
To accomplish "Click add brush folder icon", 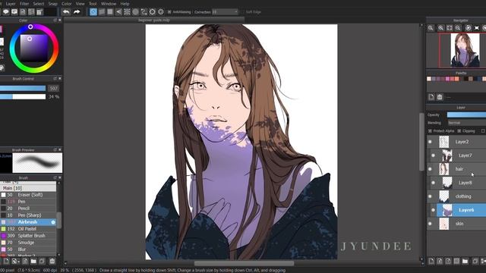I will point(33,261).
